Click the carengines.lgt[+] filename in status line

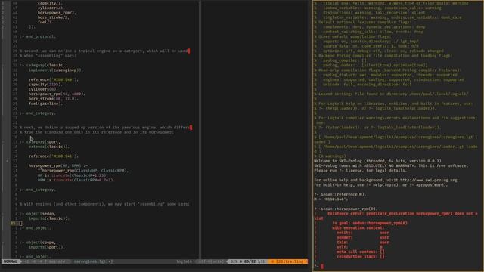point(93,261)
